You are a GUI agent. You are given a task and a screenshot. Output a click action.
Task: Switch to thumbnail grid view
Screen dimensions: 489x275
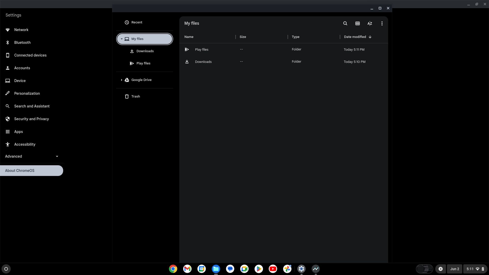[357, 23]
